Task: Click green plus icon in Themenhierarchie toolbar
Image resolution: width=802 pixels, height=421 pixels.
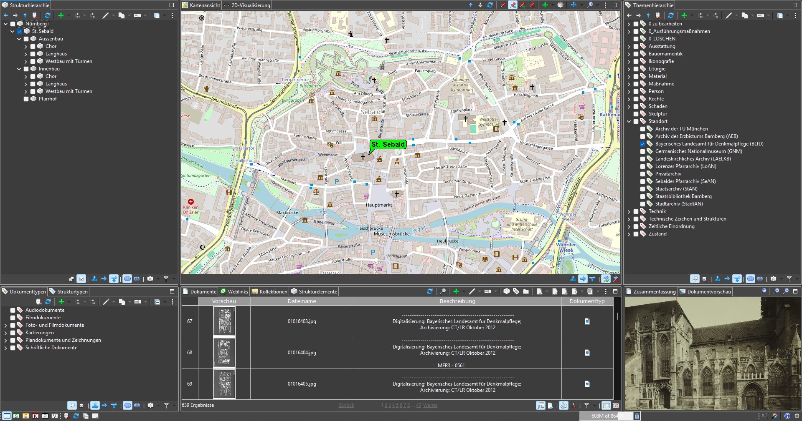Action: pos(684,15)
